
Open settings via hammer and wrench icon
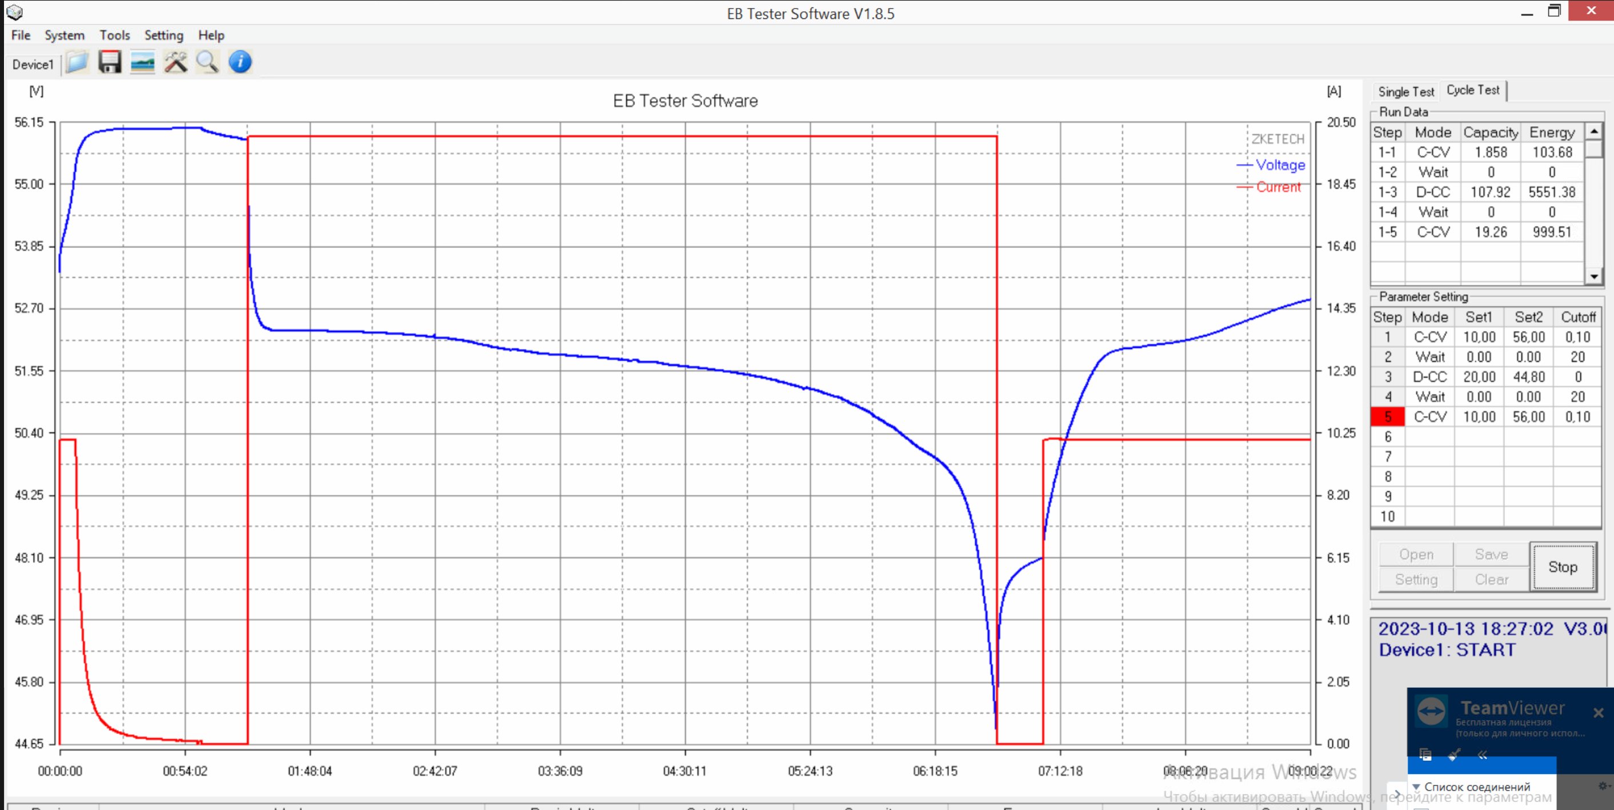click(175, 63)
